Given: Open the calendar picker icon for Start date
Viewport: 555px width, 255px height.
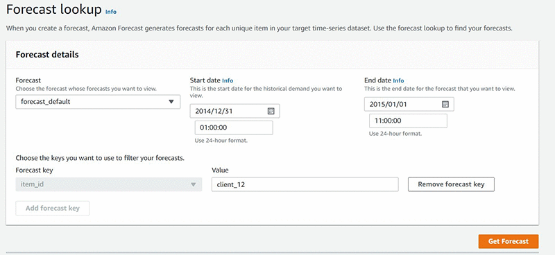Looking at the screenshot, I should tap(271, 111).
